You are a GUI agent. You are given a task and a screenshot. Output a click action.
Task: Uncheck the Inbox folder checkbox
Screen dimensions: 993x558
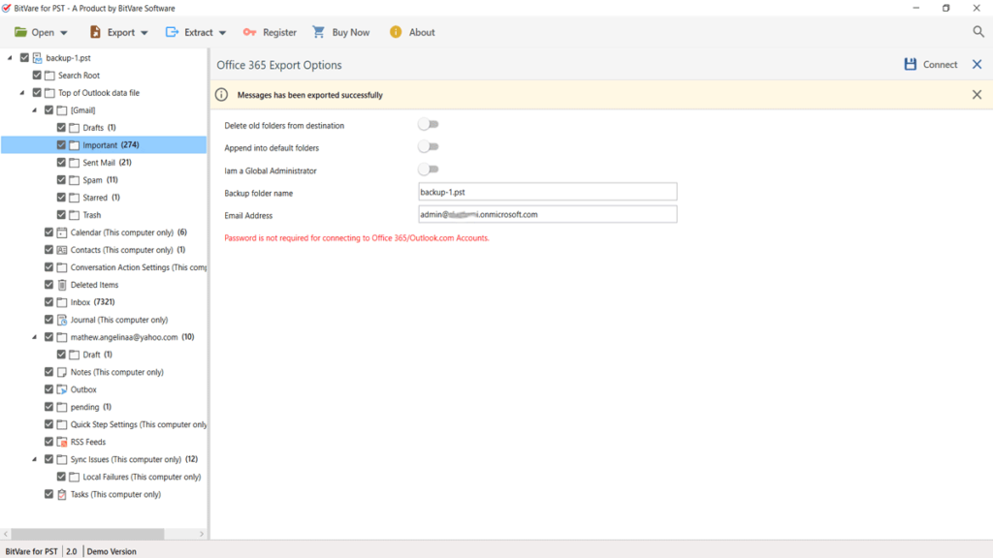coord(49,302)
